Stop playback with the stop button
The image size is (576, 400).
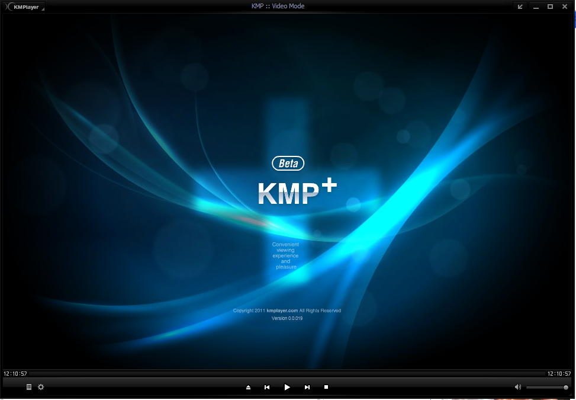coord(326,387)
